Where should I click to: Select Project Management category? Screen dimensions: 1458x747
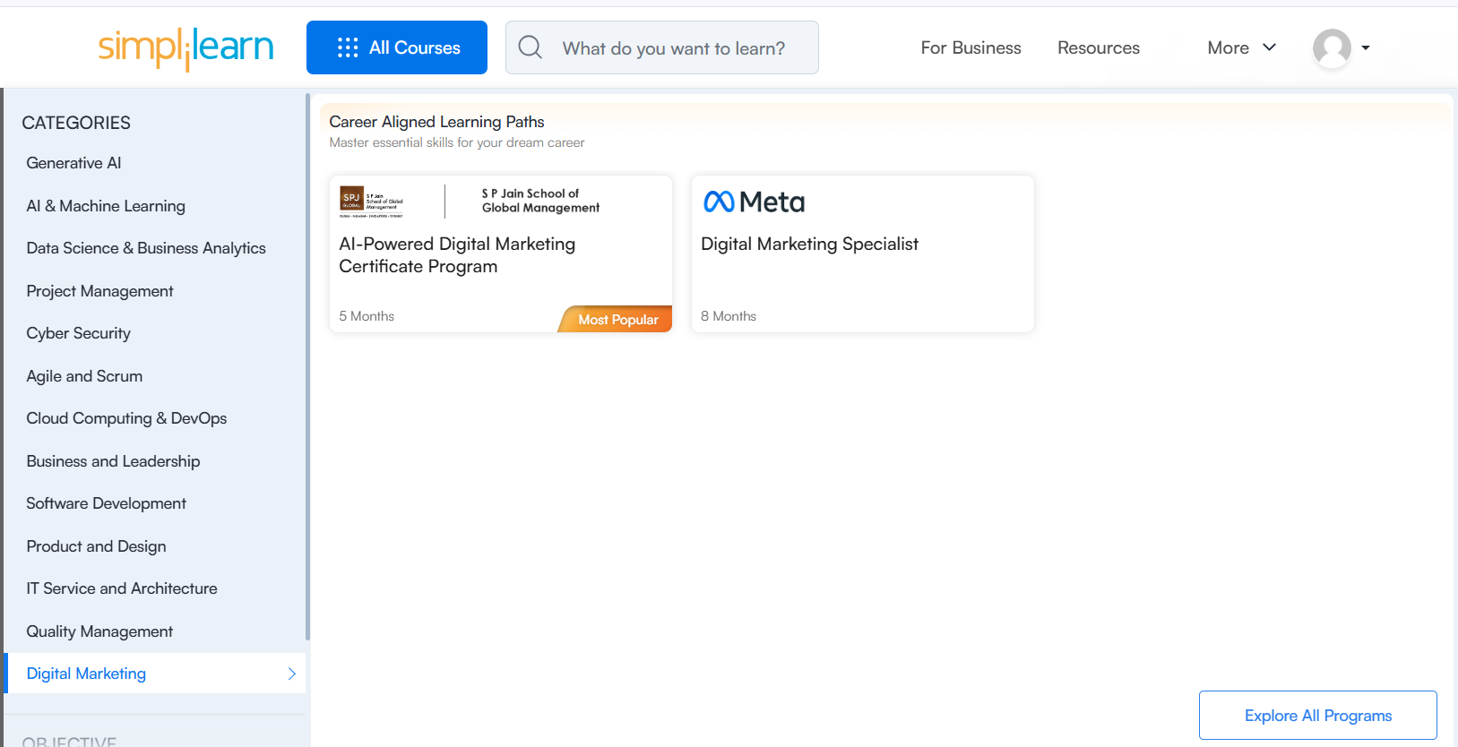(99, 291)
